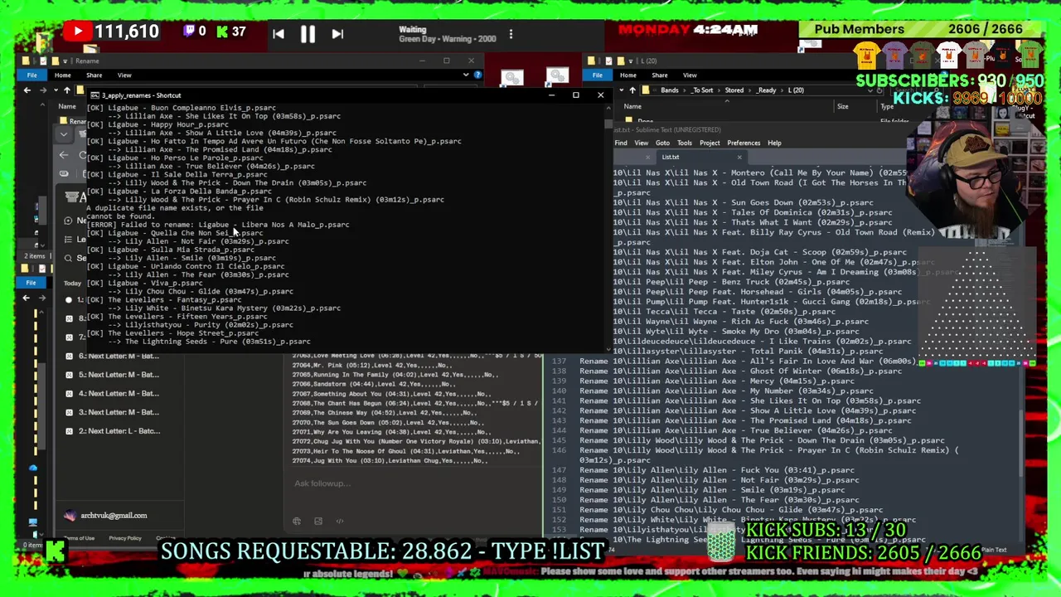Open Find menu in Sublime Text
This screenshot has height=597, width=1061.
coord(621,143)
